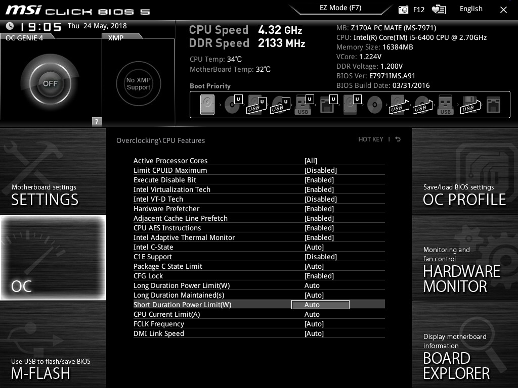
Task: Select the non-UEFI USB key boot icon
Action: click(x=445, y=105)
